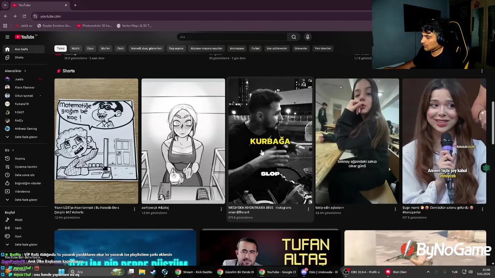Open Videolarınız in the sidebar
Viewport: 495px width, 278px height.
pyautogui.click(x=23, y=192)
